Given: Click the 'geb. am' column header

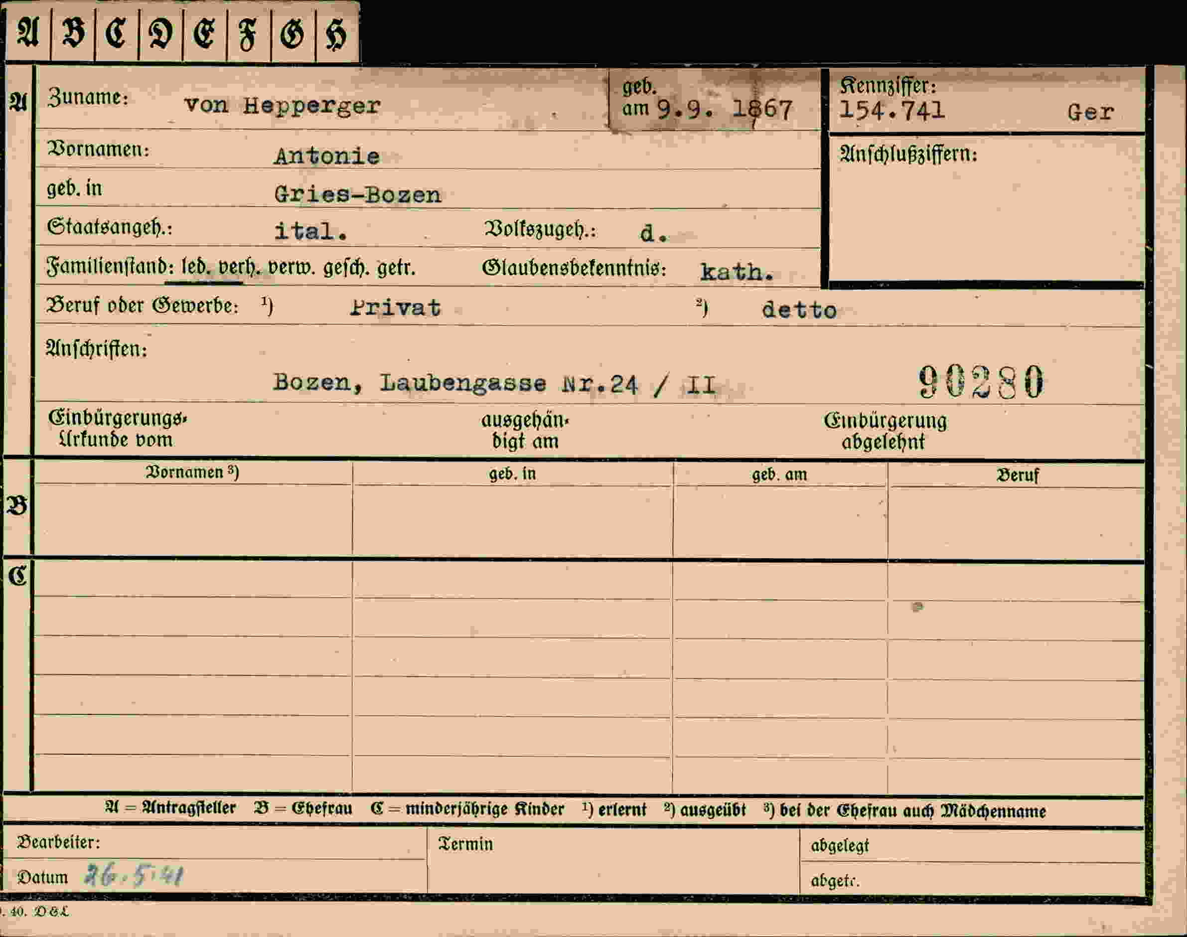Looking at the screenshot, I should (x=779, y=474).
